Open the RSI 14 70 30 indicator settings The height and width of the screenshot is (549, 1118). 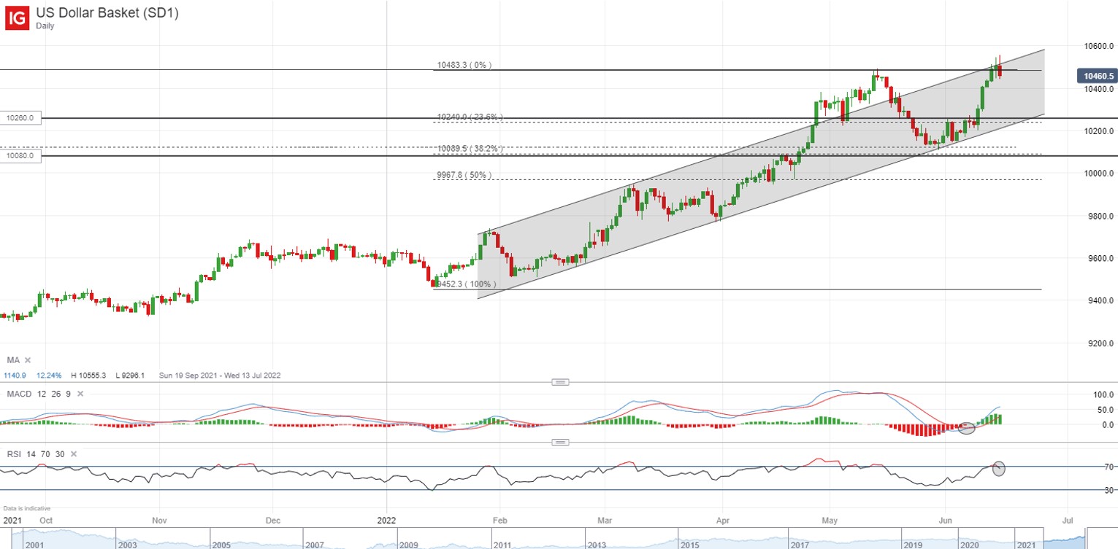(36, 454)
